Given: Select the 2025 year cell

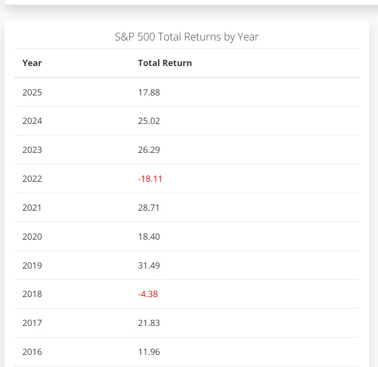Looking at the screenshot, I should pyautogui.click(x=32, y=92).
